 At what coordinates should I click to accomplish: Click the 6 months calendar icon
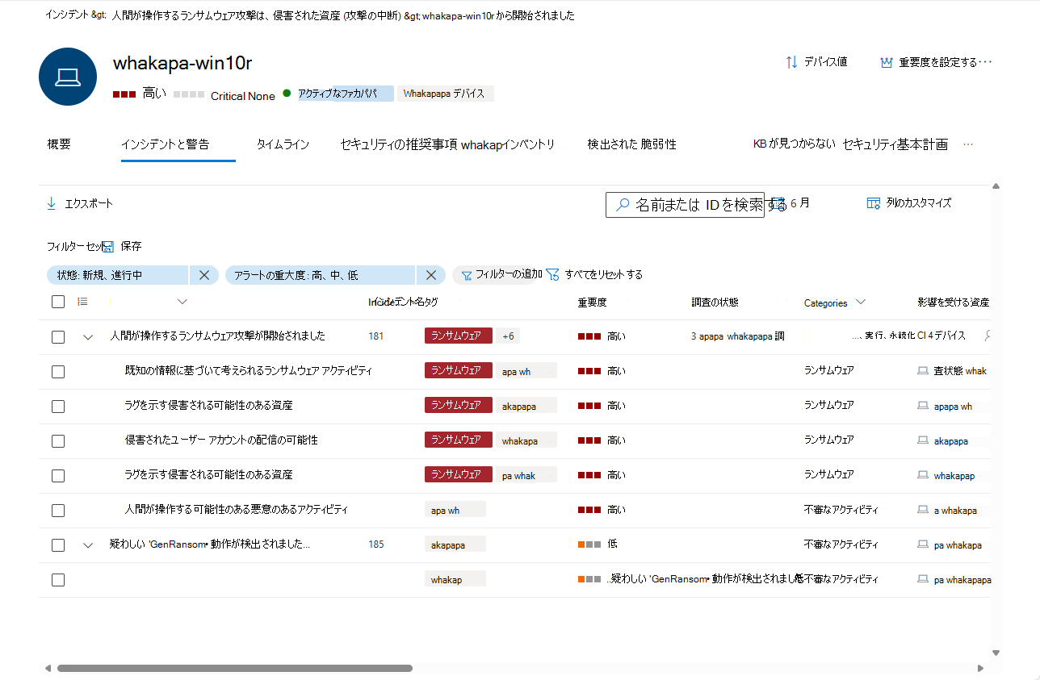coord(778,204)
